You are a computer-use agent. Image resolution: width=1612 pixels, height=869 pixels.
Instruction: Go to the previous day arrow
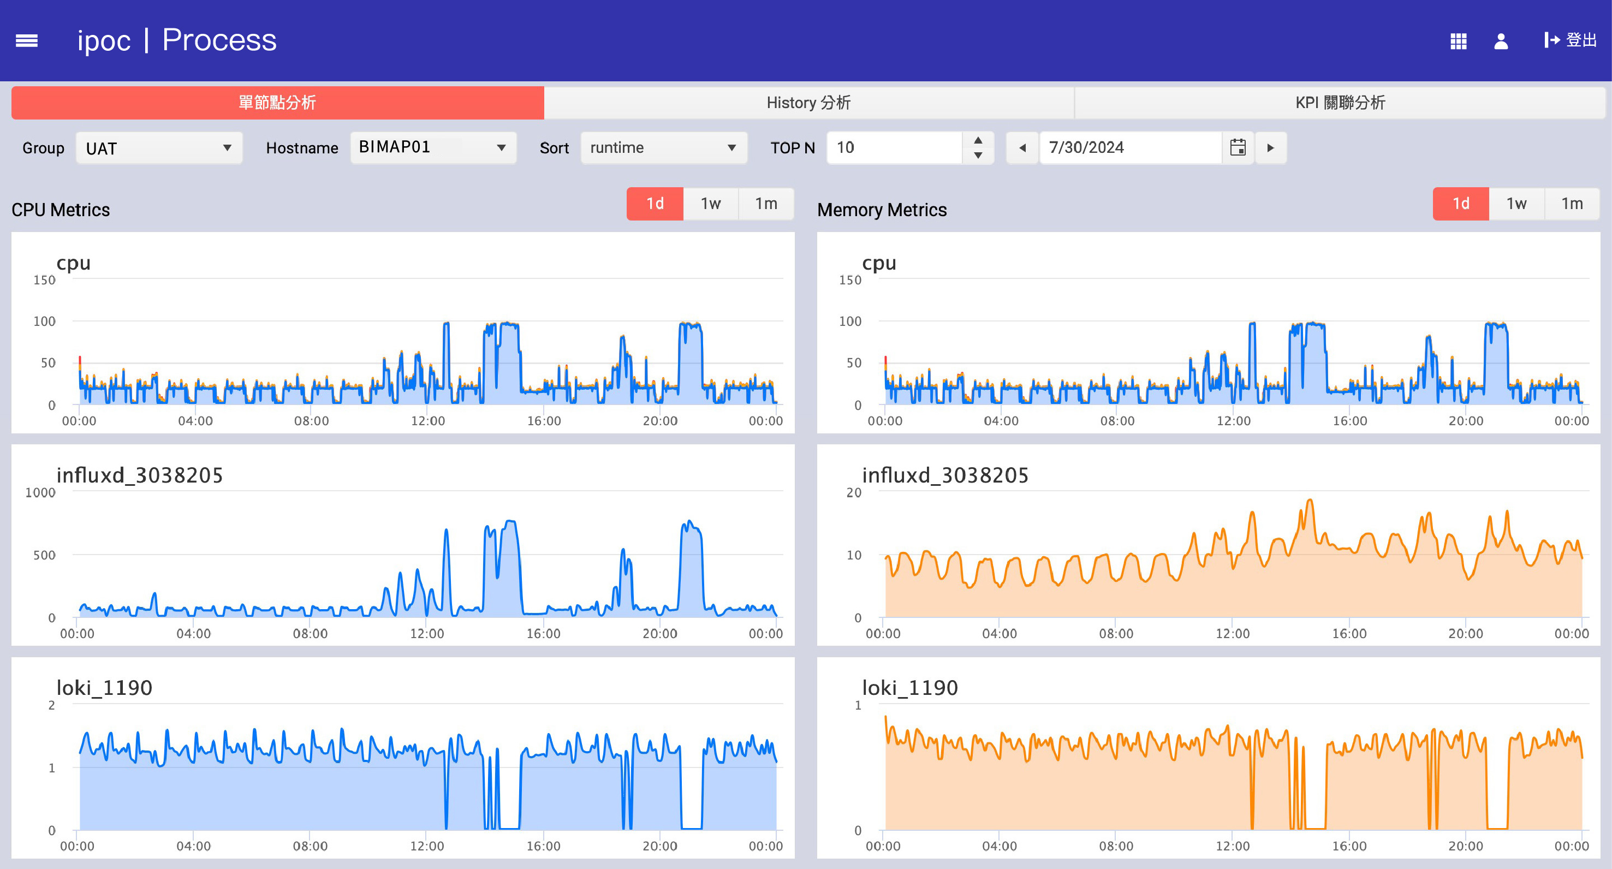1022,148
